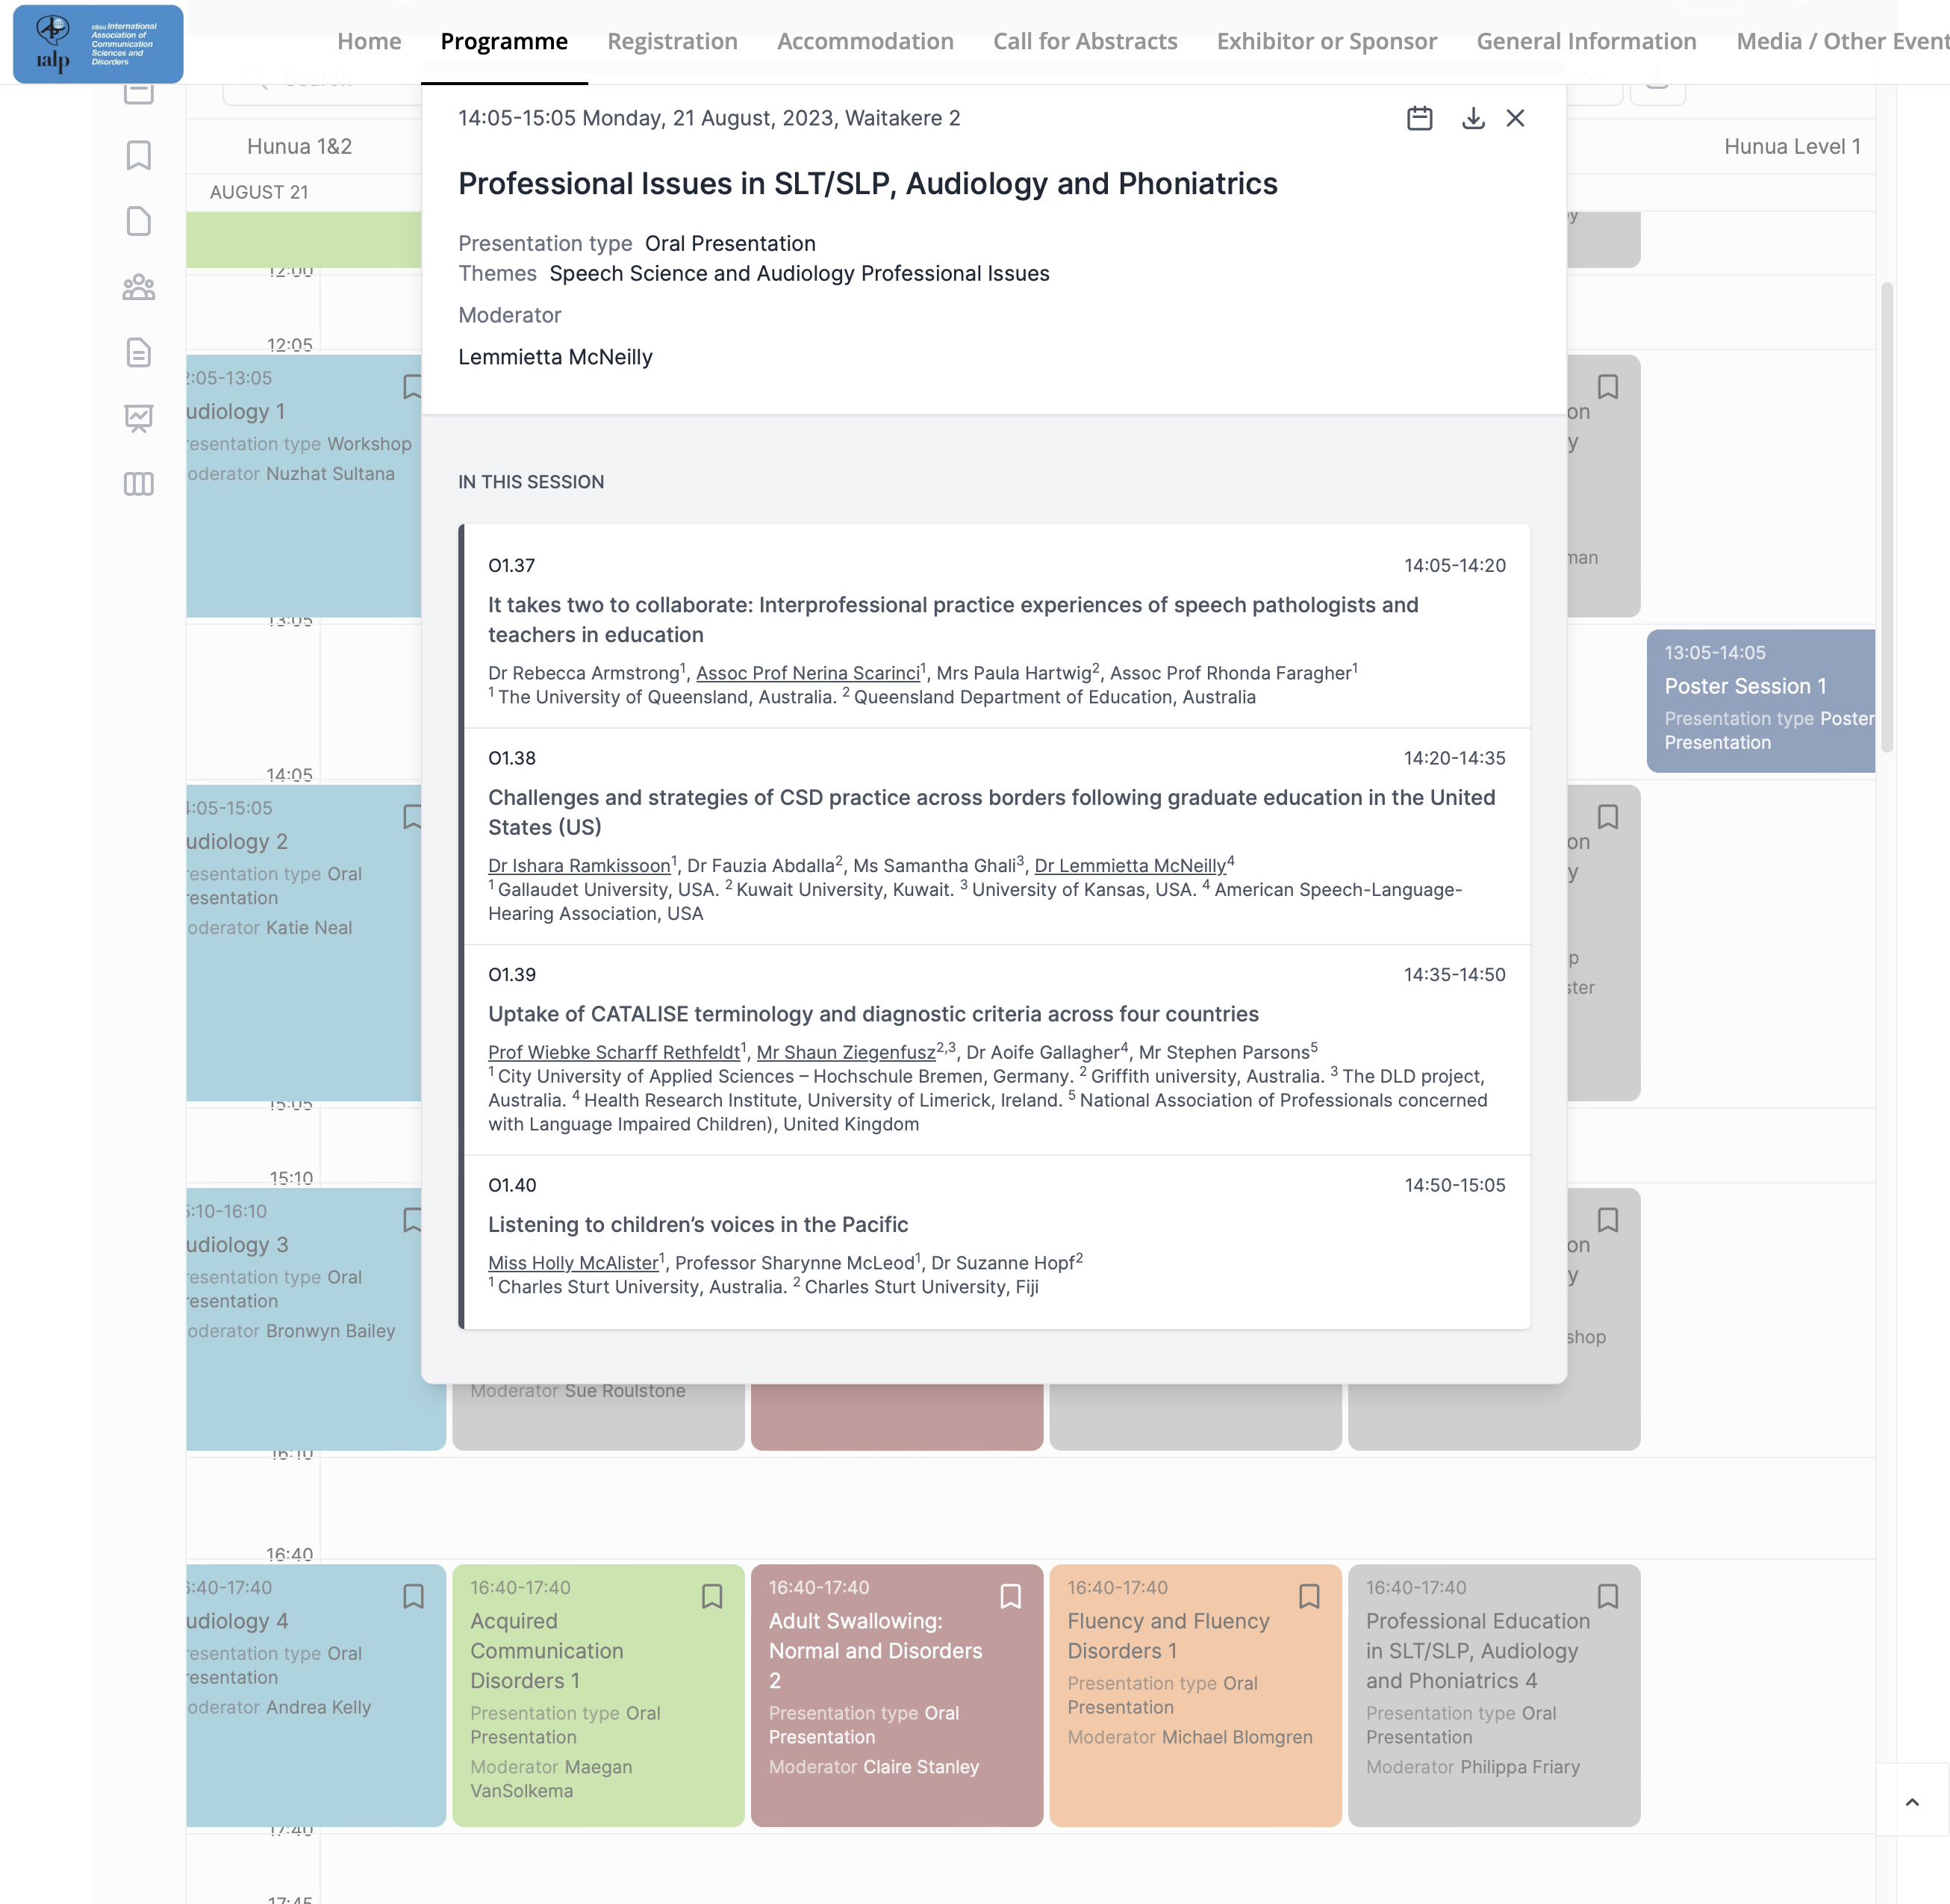This screenshot has height=1904, width=1950.
Task: Open the people group icon in sidebar
Action: click(x=139, y=287)
